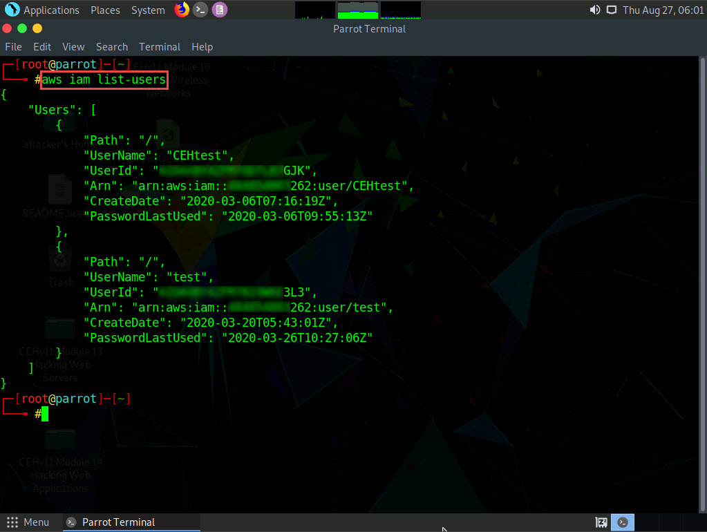Click the Menu button in bottom panel
The height and width of the screenshot is (532, 707).
(x=28, y=522)
